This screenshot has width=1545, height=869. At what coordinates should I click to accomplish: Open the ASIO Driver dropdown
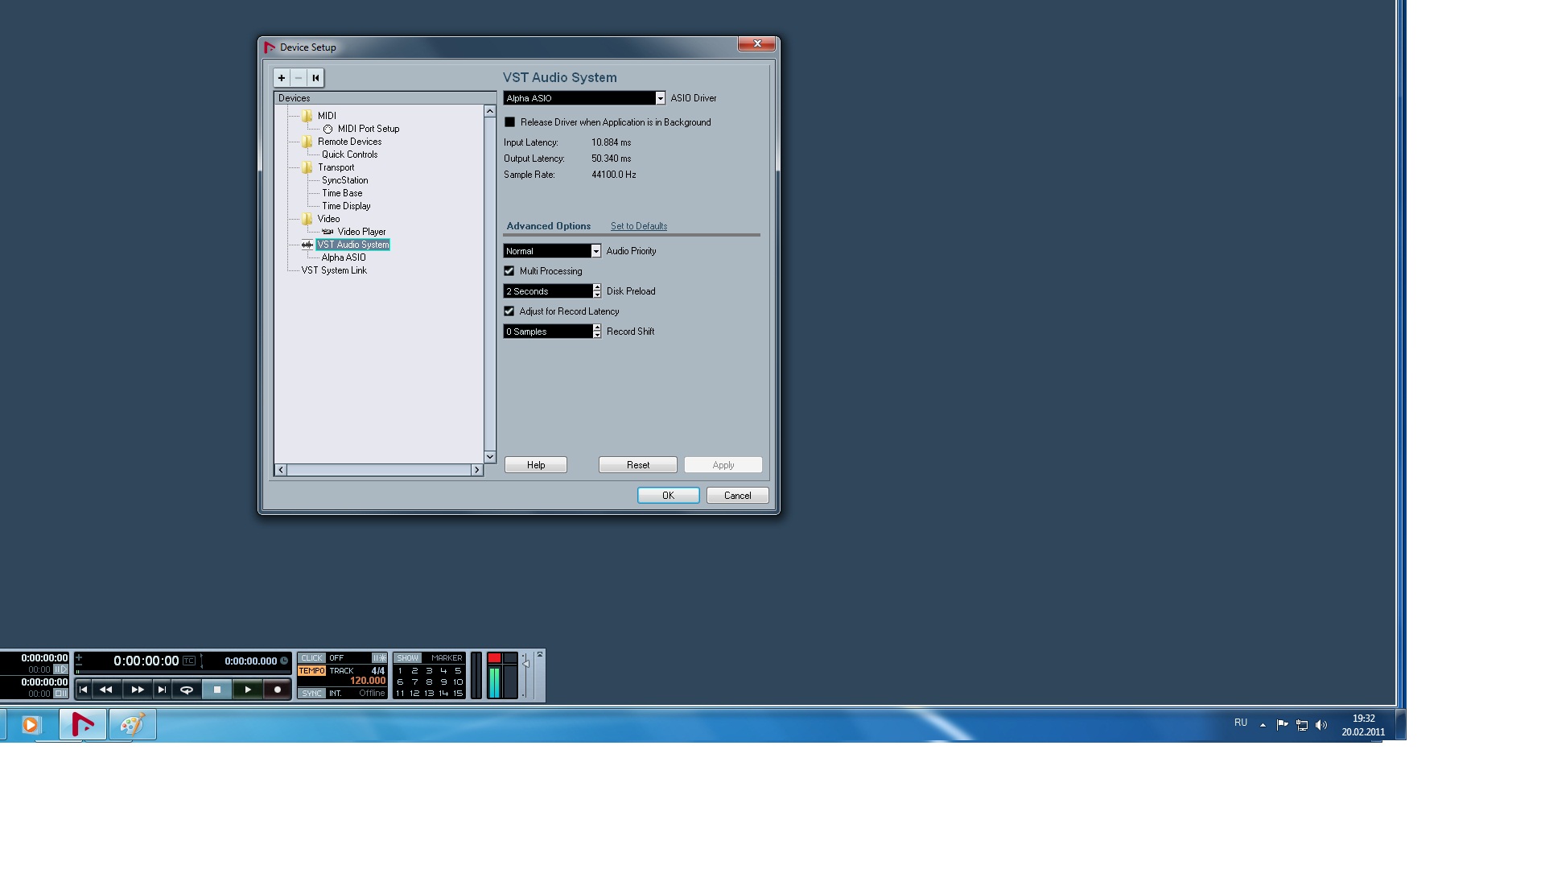(x=660, y=98)
